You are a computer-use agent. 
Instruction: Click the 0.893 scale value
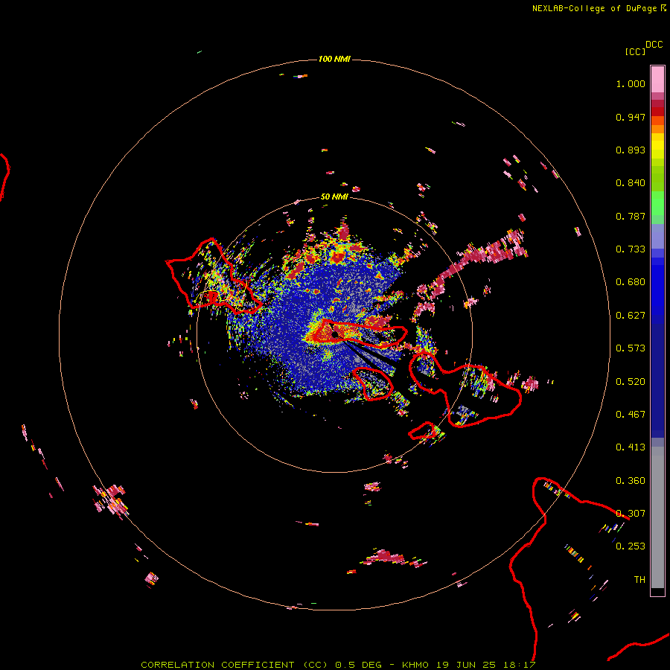(x=631, y=150)
